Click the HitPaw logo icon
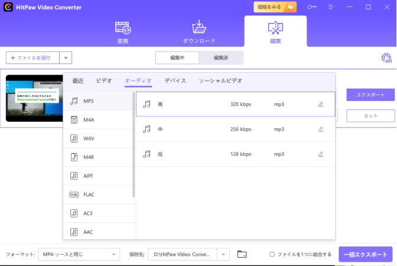The height and width of the screenshot is (266, 397). point(8,7)
